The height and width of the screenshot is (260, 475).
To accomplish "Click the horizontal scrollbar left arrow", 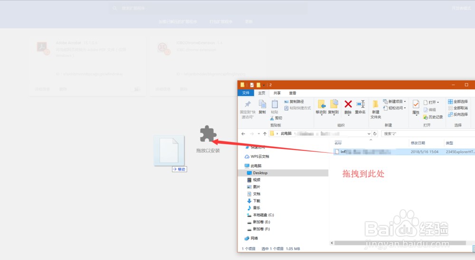I will pyautogui.click(x=332, y=243).
